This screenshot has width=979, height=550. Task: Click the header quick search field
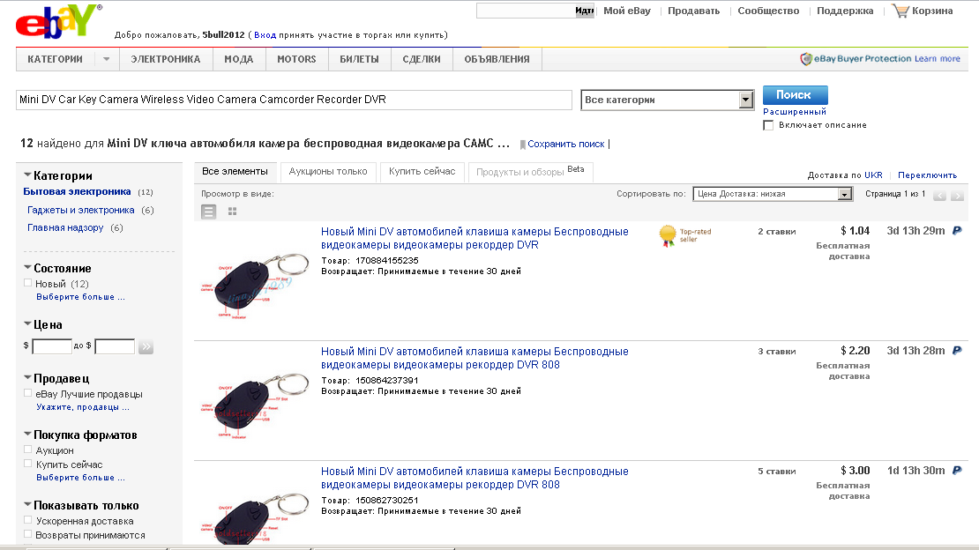click(x=525, y=11)
